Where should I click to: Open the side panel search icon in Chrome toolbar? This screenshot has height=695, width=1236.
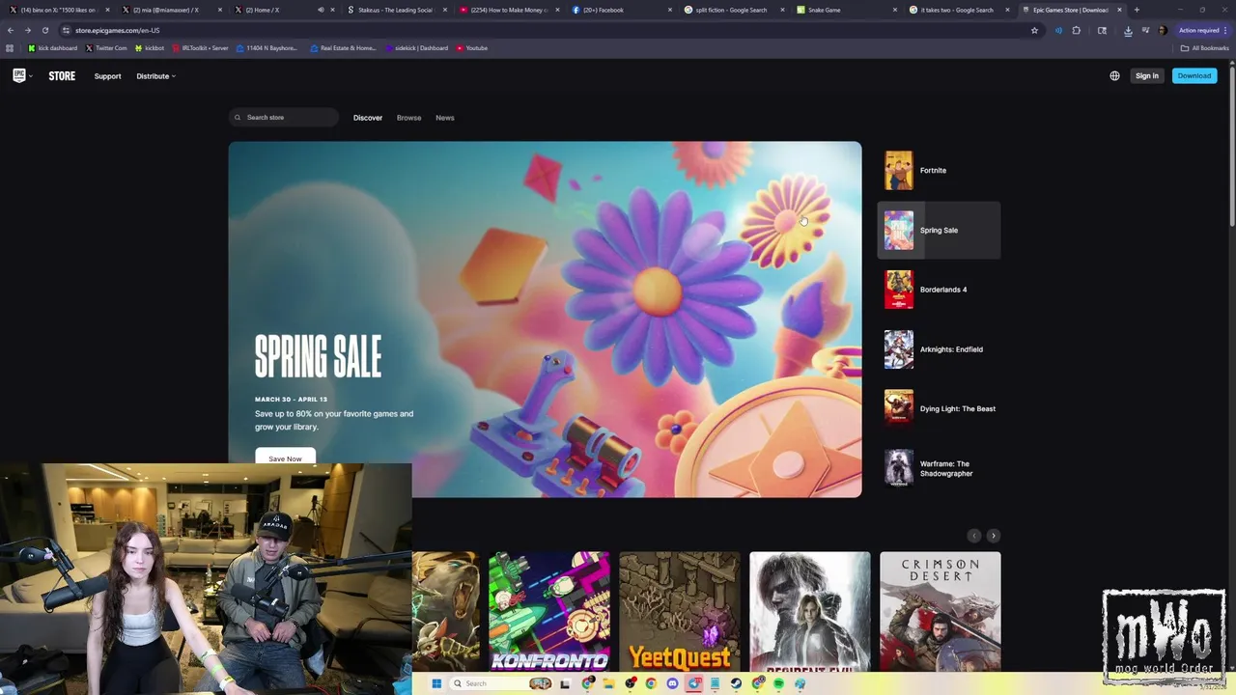point(1102,30)
